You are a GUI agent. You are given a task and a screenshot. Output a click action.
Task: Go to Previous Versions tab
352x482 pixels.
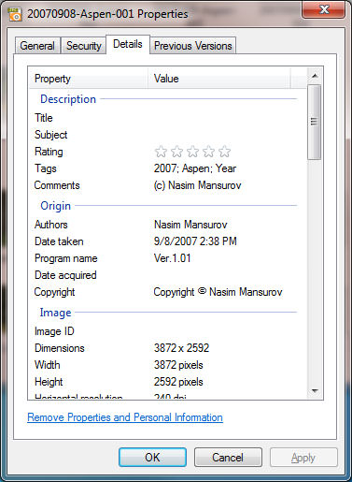tap(193, 46)
